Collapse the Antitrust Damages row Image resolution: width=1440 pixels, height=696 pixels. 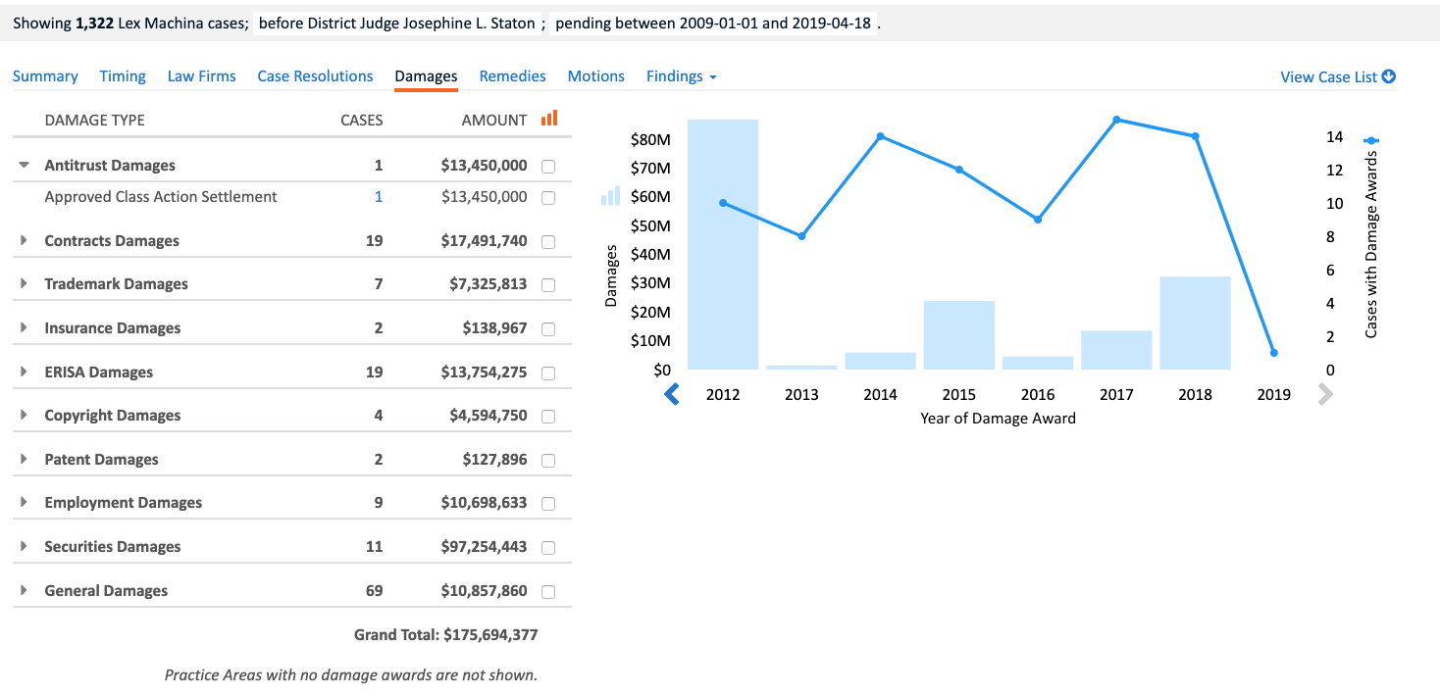(25, 166)
